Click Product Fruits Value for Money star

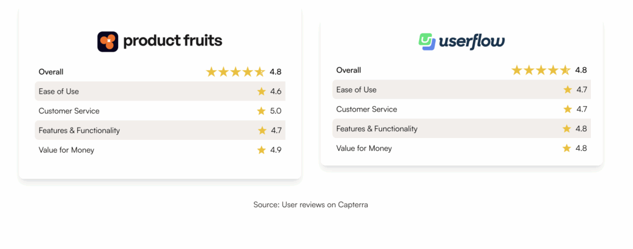pyautogui.click(x=261, y=150)
